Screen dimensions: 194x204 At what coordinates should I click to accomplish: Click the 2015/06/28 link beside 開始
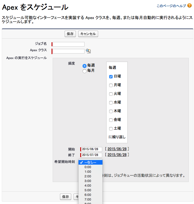click(x=117, y=149)
